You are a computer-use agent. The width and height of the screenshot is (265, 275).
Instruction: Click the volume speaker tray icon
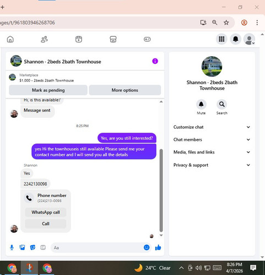[198, 268]
